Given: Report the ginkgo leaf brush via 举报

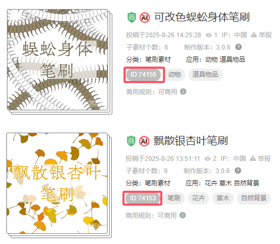Looking at the screenshot, I should tap(260, 159).
